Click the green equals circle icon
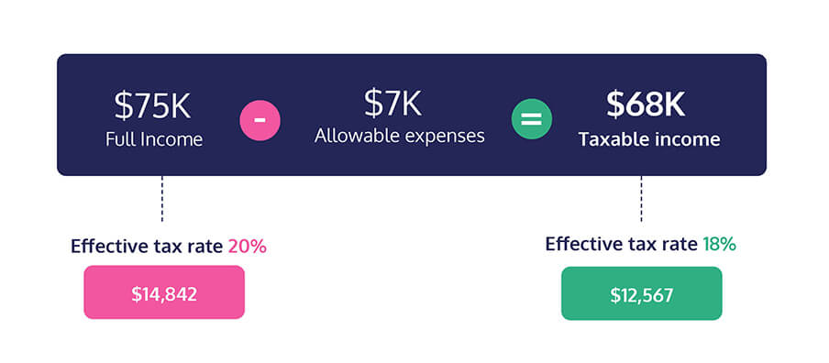 (531, 119)
